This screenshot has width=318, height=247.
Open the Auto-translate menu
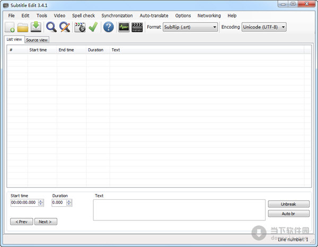coord(154,15)
